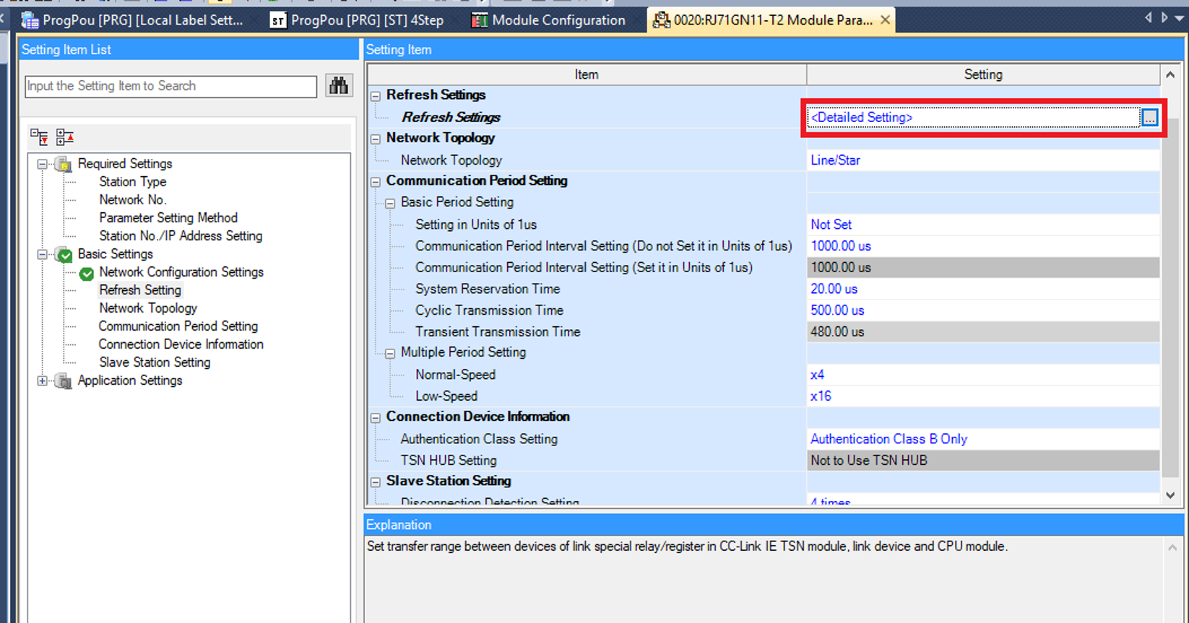1189x623 pixels.
Task: Select Network Topology tree item
Action: pos(148,308)
